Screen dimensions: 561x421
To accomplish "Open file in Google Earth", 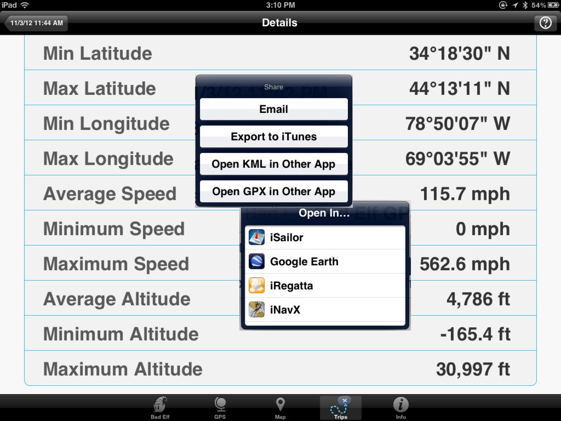I will point(325,261).
